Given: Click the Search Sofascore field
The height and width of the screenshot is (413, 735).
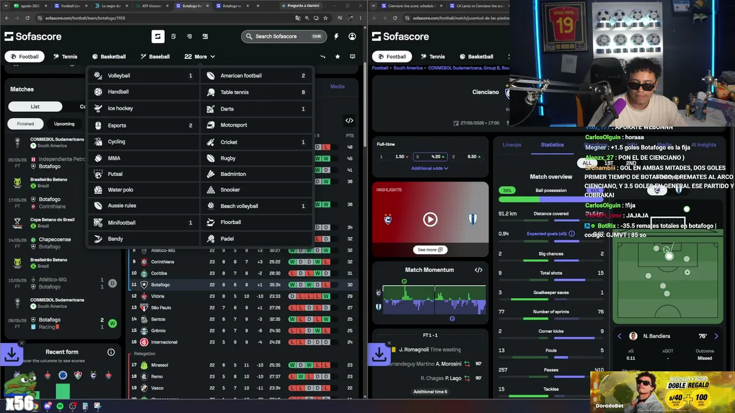Looking at the screenshot, I should pos(284,36).
